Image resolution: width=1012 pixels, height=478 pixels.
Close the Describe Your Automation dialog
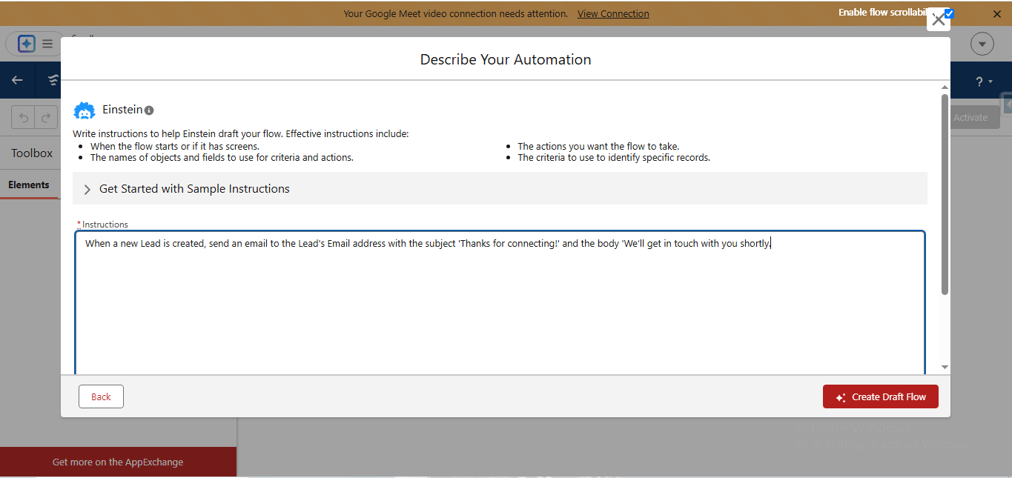[x=939, y=20]
